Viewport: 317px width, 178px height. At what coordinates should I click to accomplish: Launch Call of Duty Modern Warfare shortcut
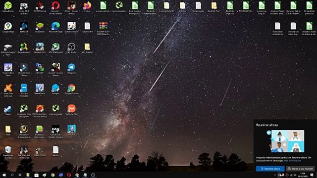55,132
